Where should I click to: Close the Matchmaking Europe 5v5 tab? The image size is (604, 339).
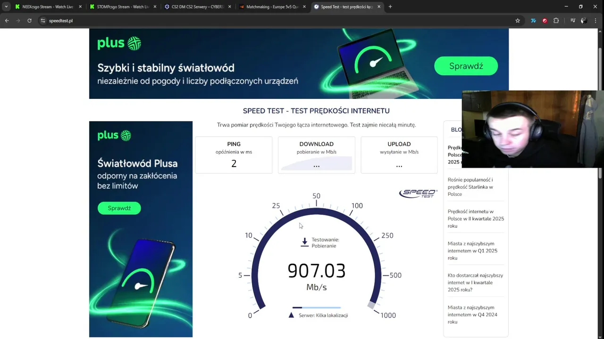[304, 7]
